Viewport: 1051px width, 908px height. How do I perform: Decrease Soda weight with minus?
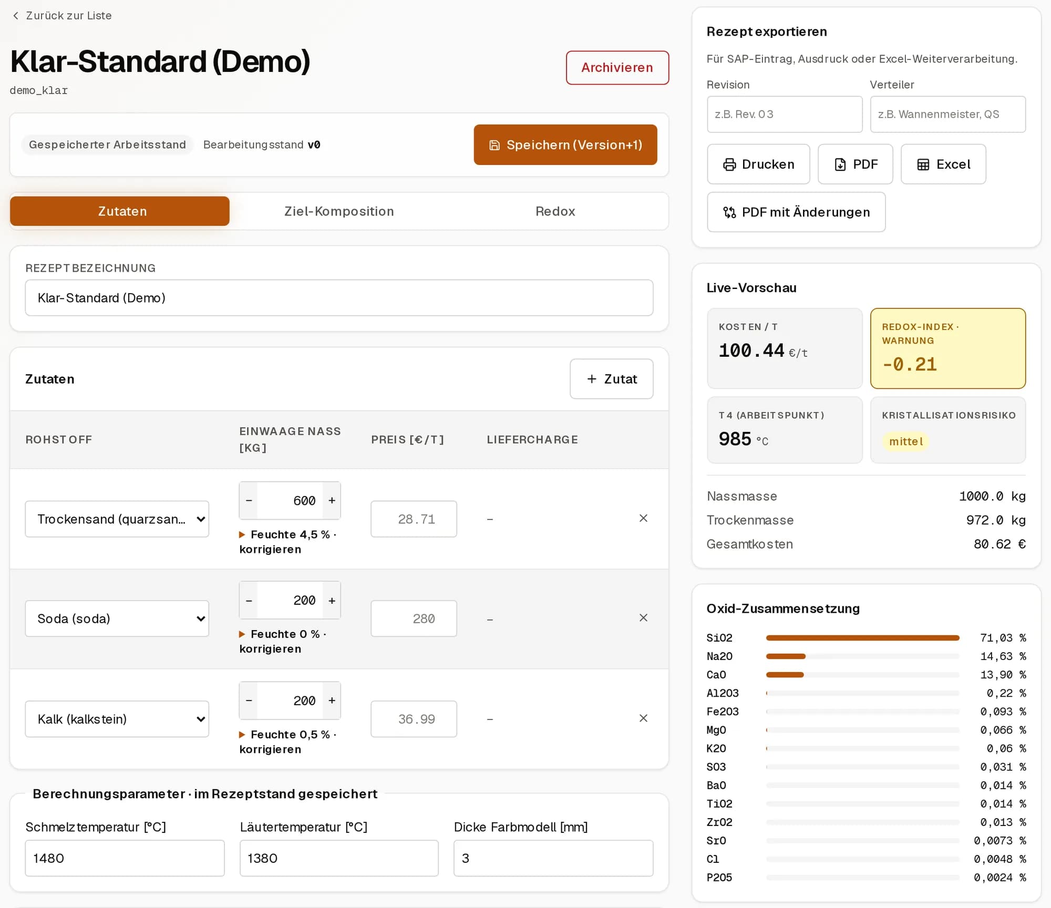pos(249,601)
